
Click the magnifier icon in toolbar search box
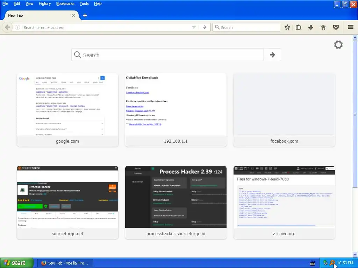click(x=217, y=27)
